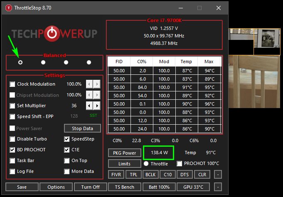Open the TPL settings
Viewport: 283px width, 197px height.
coord(133,175)
